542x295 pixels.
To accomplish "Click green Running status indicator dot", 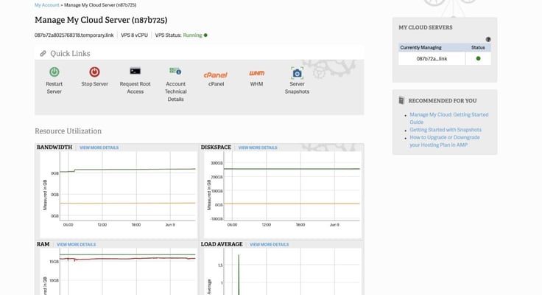I will [x=205, y=35].
